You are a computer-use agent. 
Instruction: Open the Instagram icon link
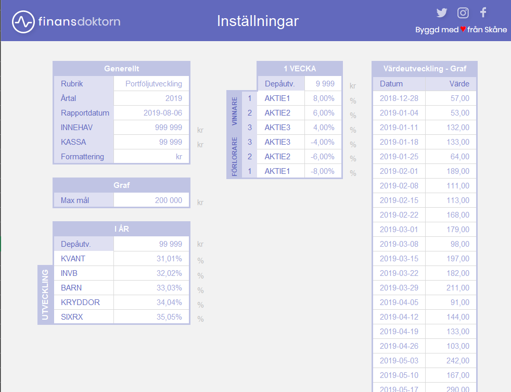click(x=463, y=12)
